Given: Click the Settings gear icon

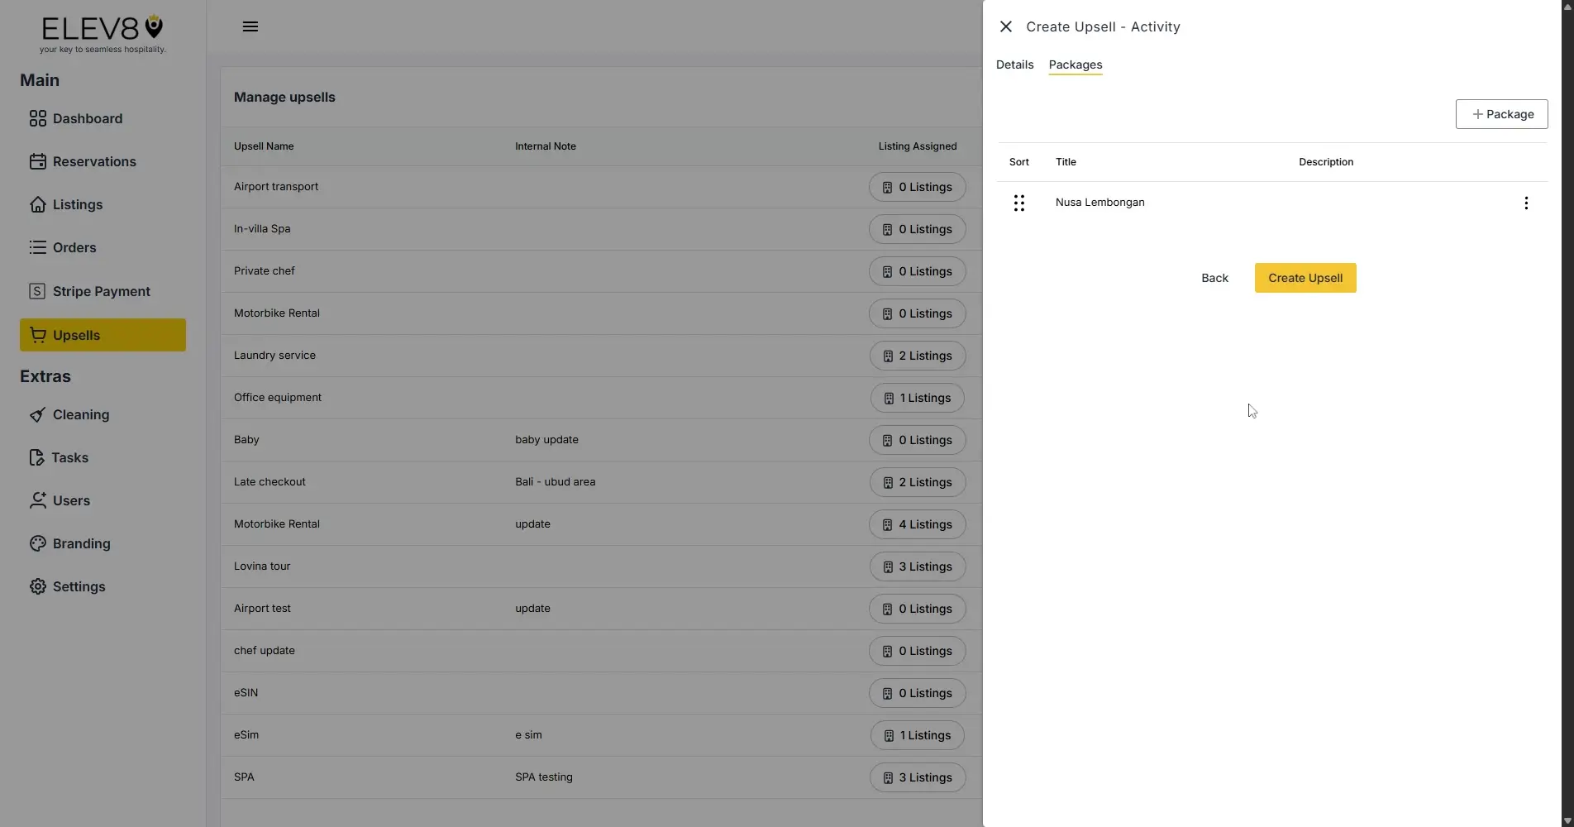Looking at the screenshot, I should click(38, 586).
